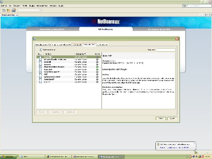Click the update notification icon in IDE status bar
This screenshot has width=212, height=159.
[x=196, y=153]
